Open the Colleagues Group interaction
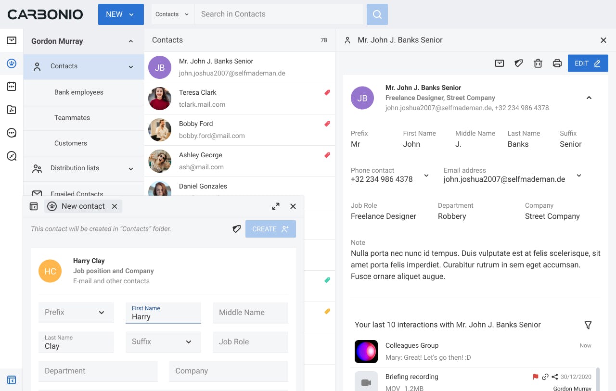 (474, 352)
